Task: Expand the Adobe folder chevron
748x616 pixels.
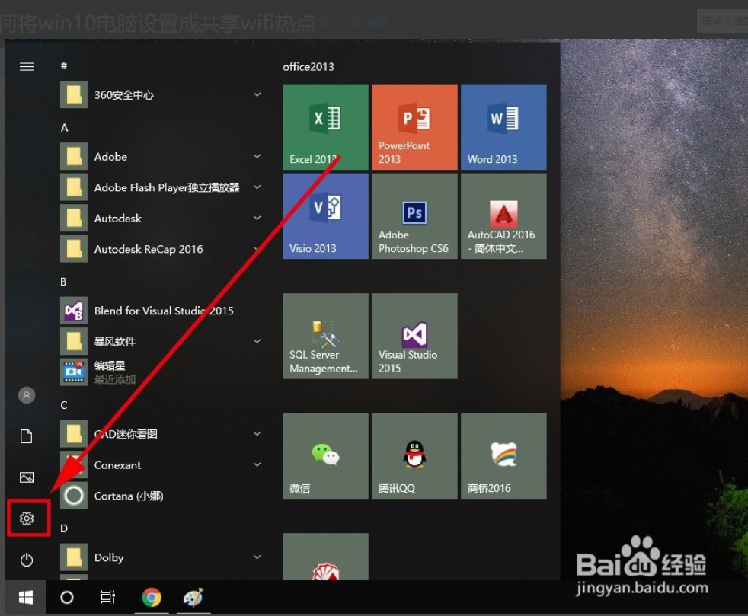Action: 257,156
